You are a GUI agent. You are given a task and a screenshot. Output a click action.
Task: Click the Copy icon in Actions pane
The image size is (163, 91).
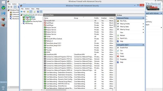118,53
